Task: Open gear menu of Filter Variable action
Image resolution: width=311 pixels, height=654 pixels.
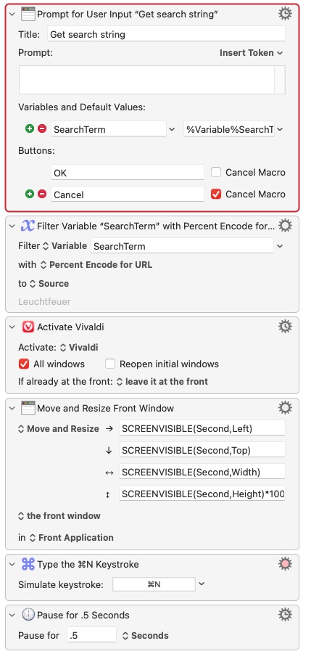Action: [285, 226]
